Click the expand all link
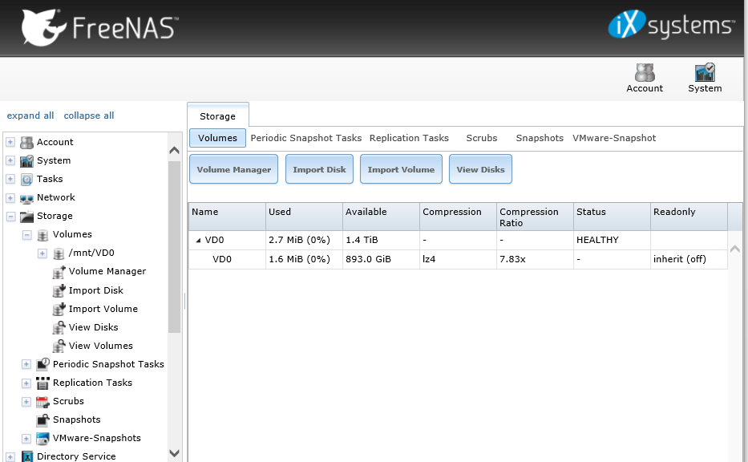Image resolution: width=748 pixels, height=462 pixels. [30, 115]
